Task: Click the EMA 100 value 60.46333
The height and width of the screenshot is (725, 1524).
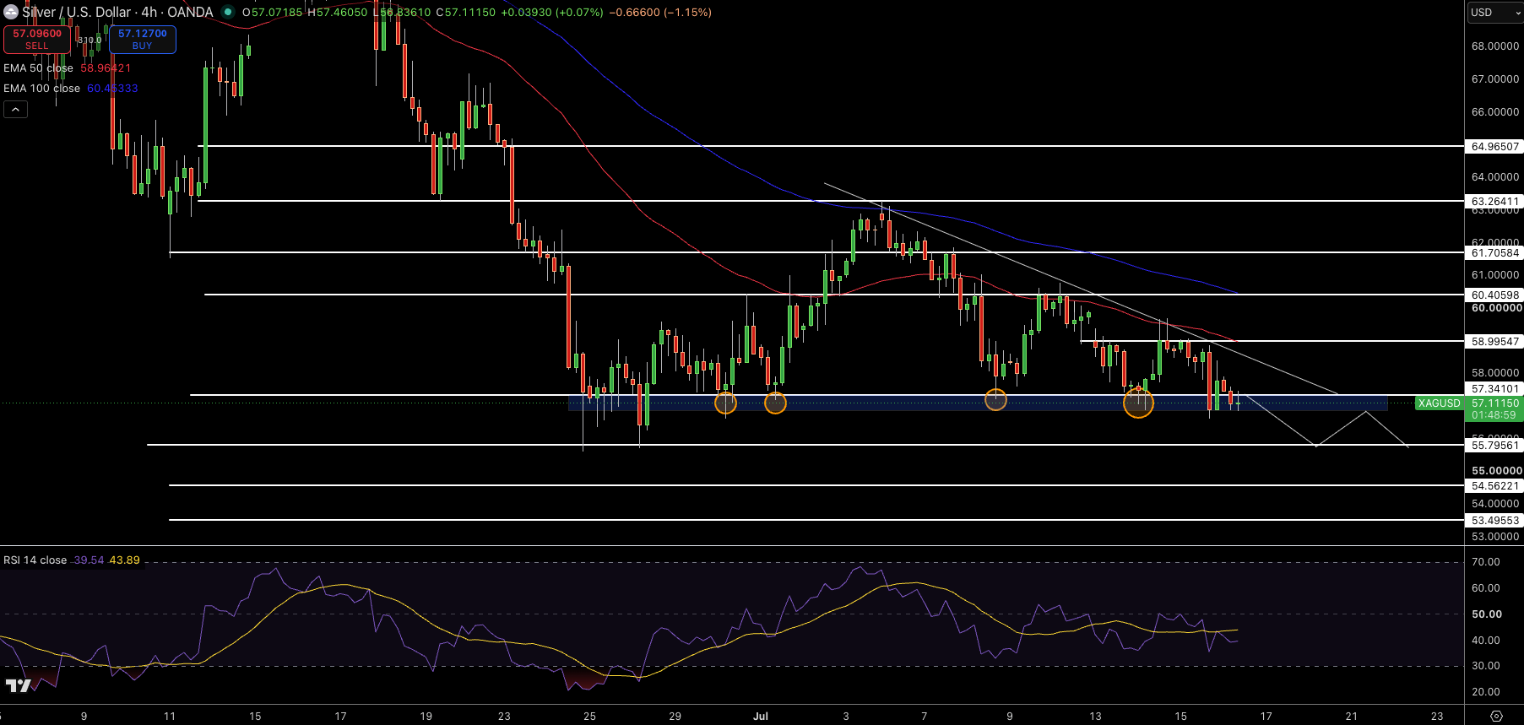Action: click(112, 89)
